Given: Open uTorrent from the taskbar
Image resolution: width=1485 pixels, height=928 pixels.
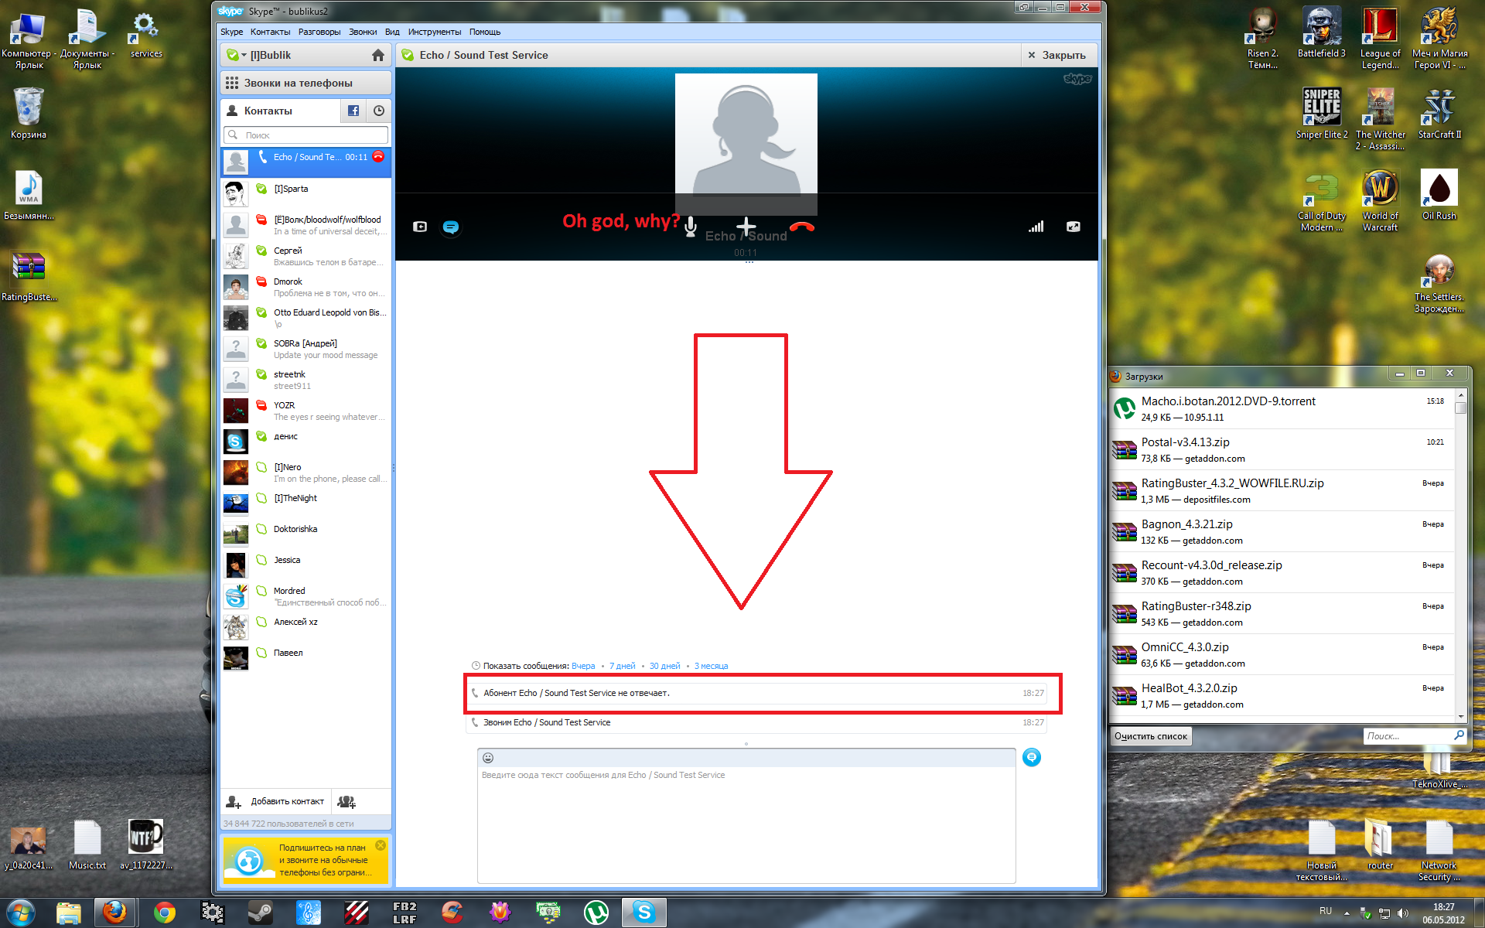Looking at the screenshot, I should [596, 913].
